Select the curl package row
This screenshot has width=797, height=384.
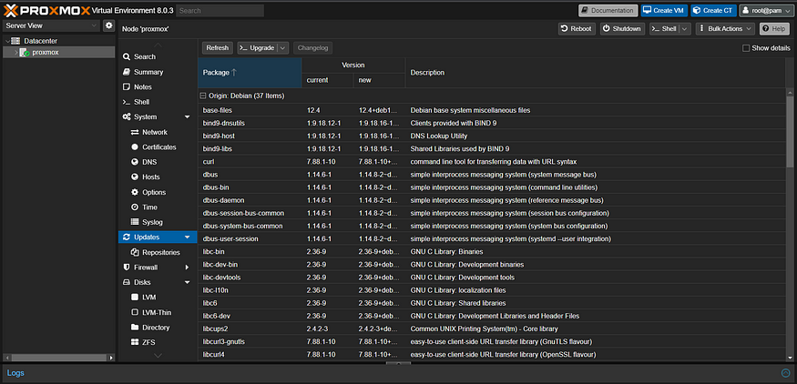pyautogui.click(x=492, y=162)
